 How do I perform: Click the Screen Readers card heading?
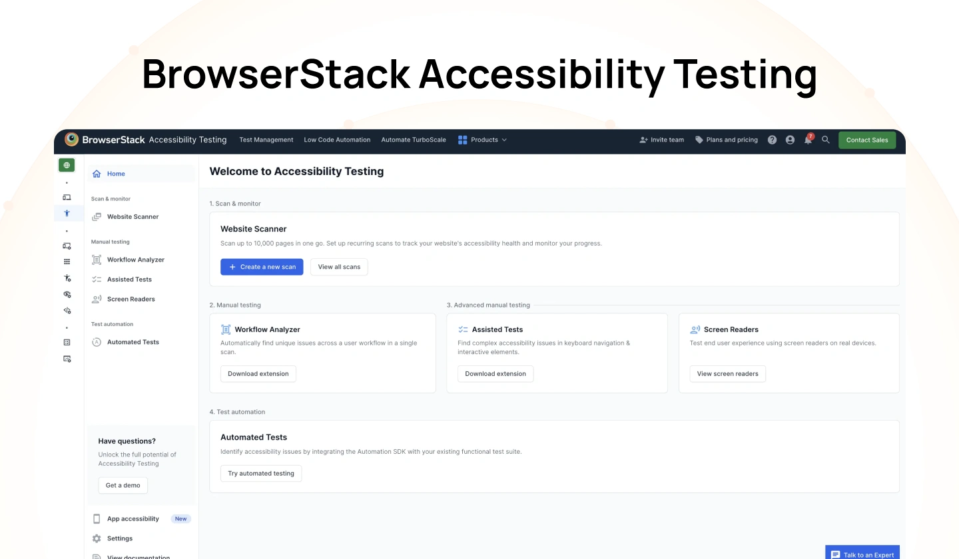pos(731,329)
